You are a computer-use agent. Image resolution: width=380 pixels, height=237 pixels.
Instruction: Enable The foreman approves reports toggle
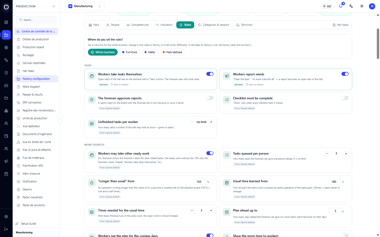210,98
